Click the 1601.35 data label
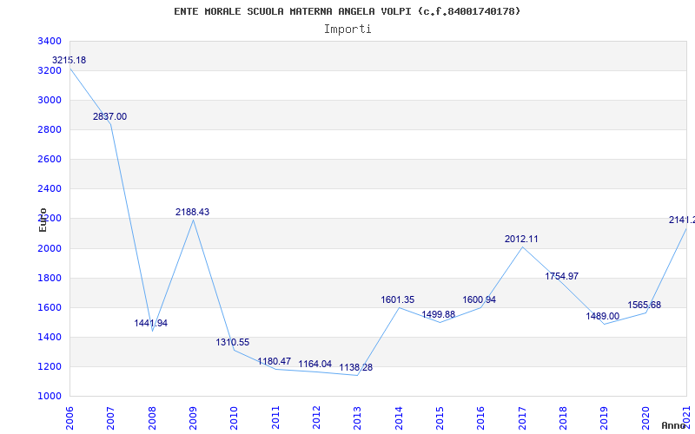 click(398, 299)
